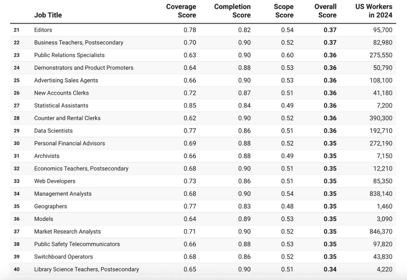
Task: Sort by Coverage Score column header
Action: pos(181,11)
